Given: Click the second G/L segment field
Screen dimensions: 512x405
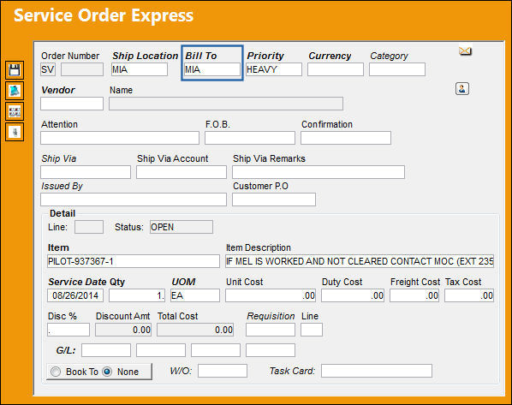Looking at the screenshot, I should (x=161, y=350).
